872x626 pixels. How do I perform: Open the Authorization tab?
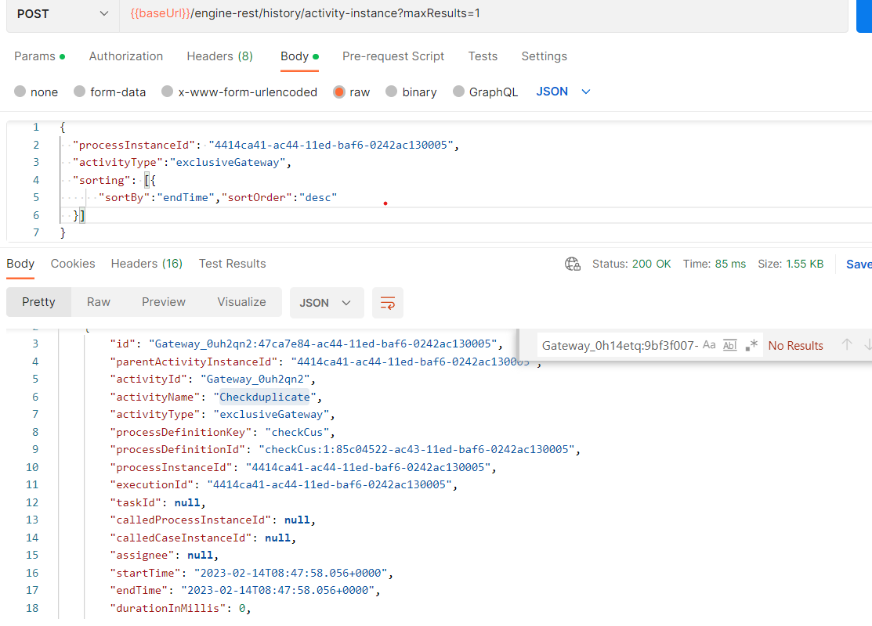coord(125,56)
